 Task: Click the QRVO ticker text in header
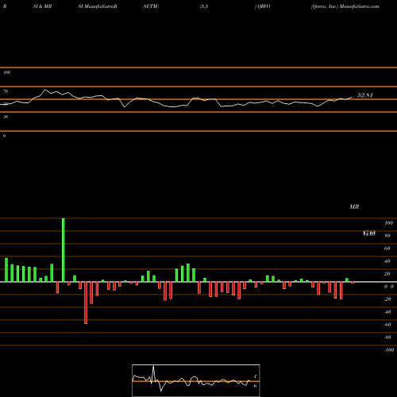[x=264, y=6]
